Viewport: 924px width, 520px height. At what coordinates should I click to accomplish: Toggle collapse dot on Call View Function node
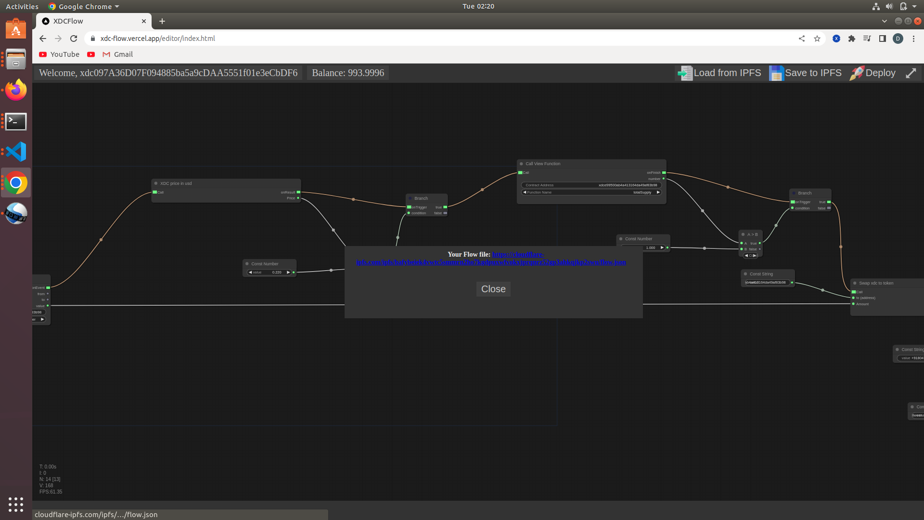[x=521, y=164]
